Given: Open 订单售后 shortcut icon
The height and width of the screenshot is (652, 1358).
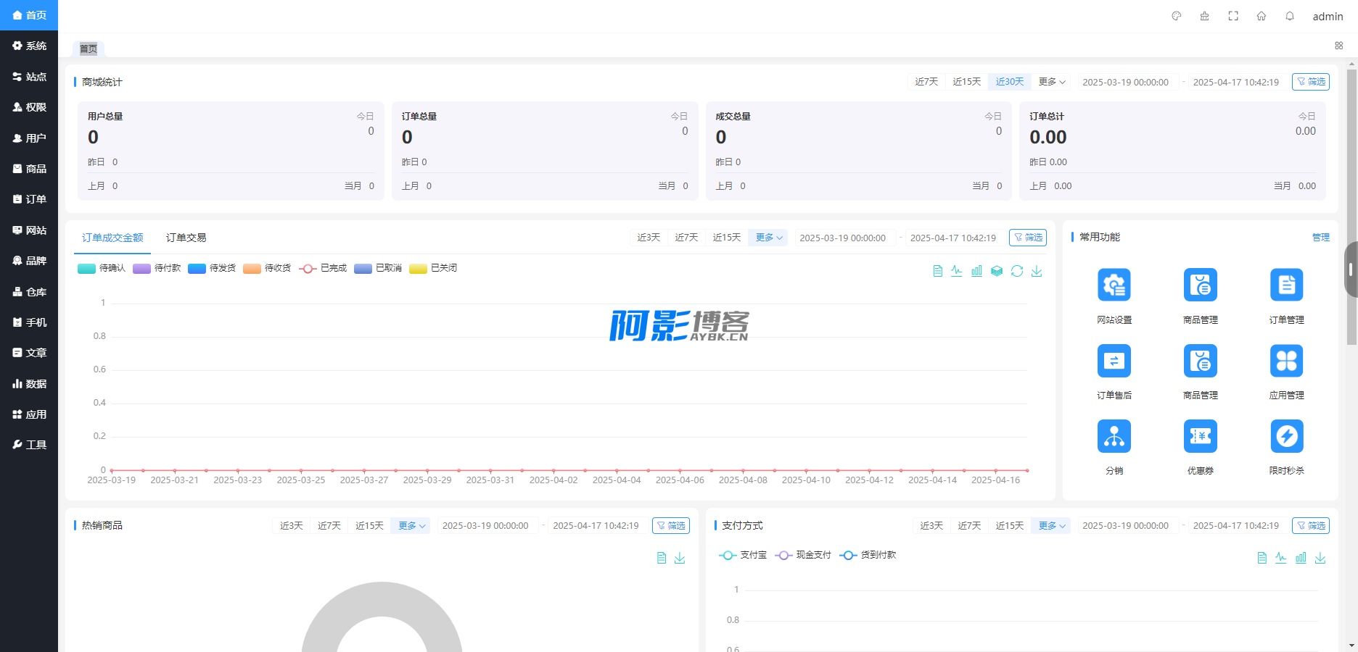Looking at the screenshot, I should 1114,360.
